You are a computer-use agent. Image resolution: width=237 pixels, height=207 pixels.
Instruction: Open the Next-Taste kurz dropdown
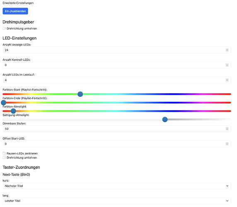point(117,186)
